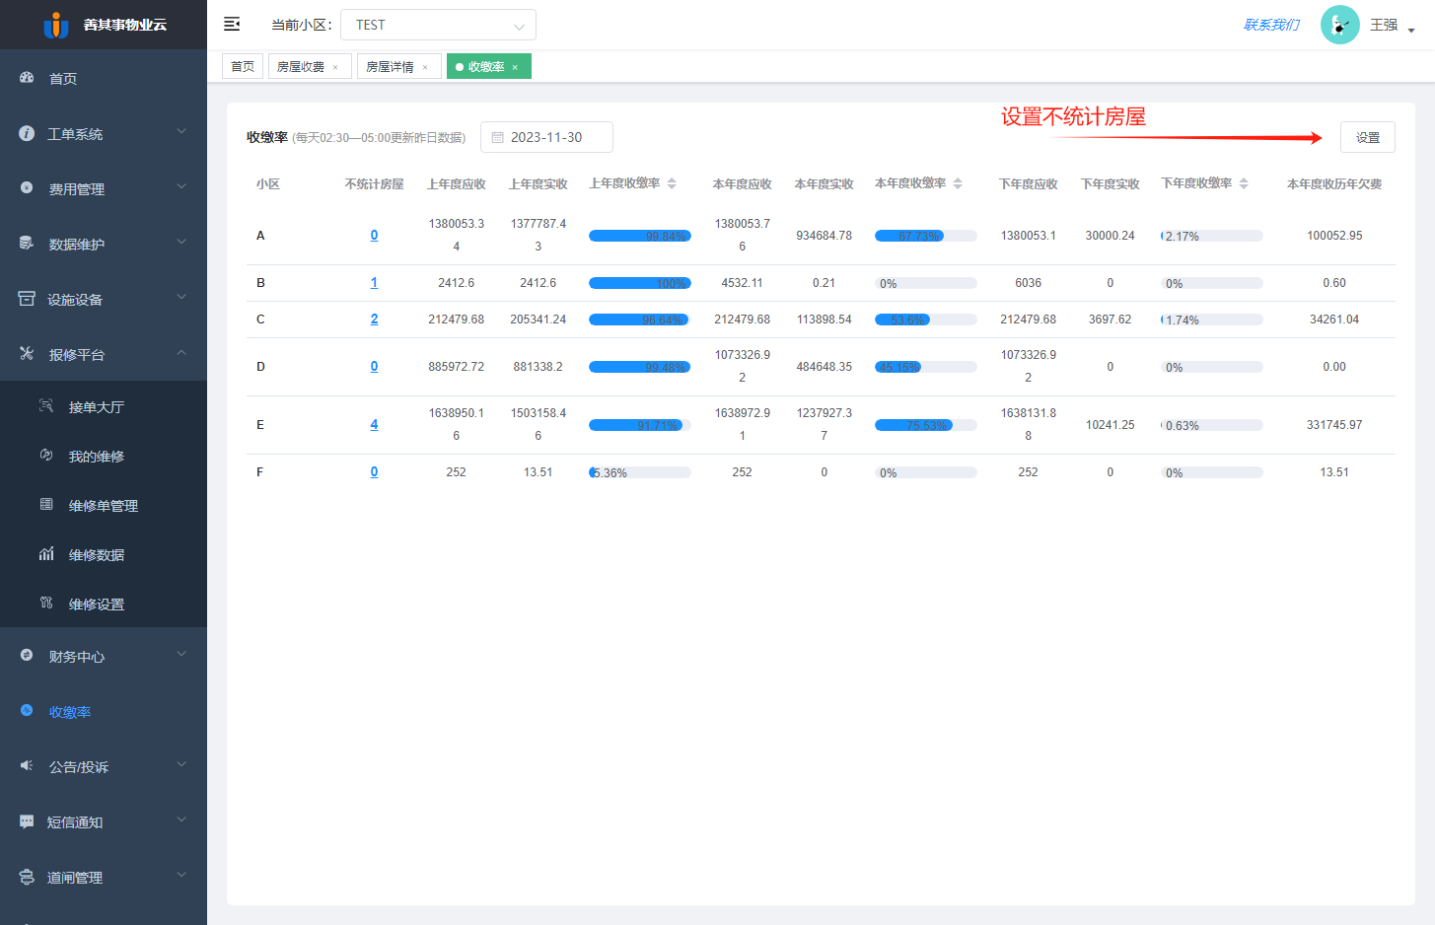Image resolution: width=1435 pixels, height=925 pixels.
Task: Open the 联系我们 link
Action: [1271, 25]
